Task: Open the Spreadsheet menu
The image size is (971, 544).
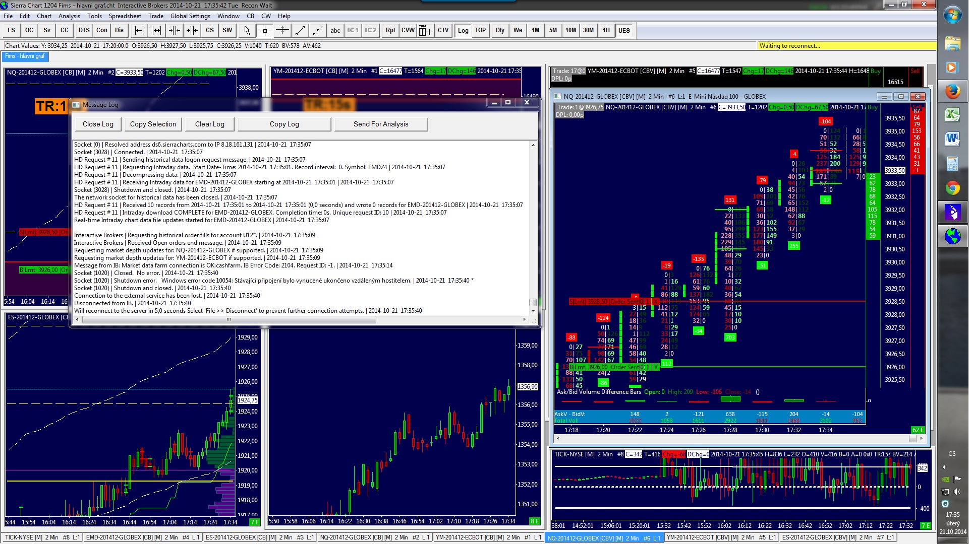Action: 125,16
